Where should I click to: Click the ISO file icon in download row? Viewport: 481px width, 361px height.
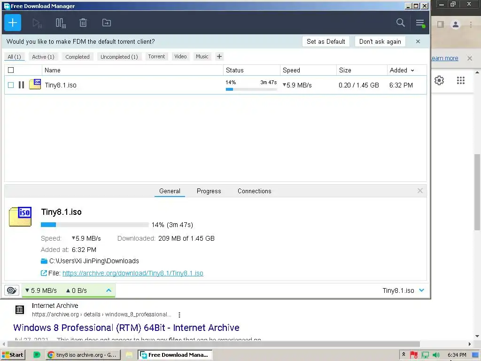point(35,84)
